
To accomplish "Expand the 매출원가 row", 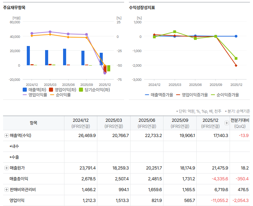I will [x=6, y=168].
